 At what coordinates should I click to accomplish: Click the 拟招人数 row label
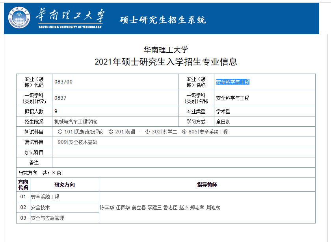coord(34,111)
